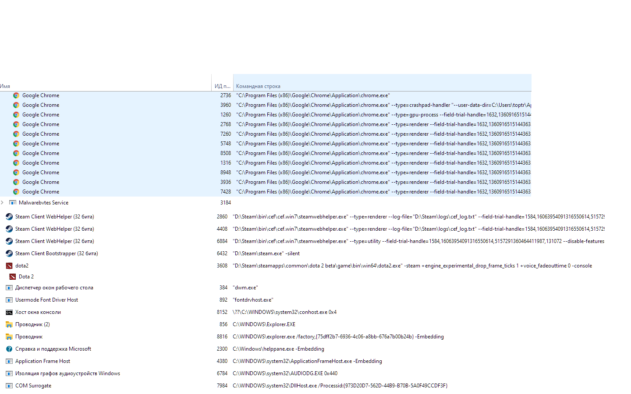This screenshot has width=631, height=394.
Task: Select Steam Client Bootstrapper (32 бита) name
Action: 57,253
